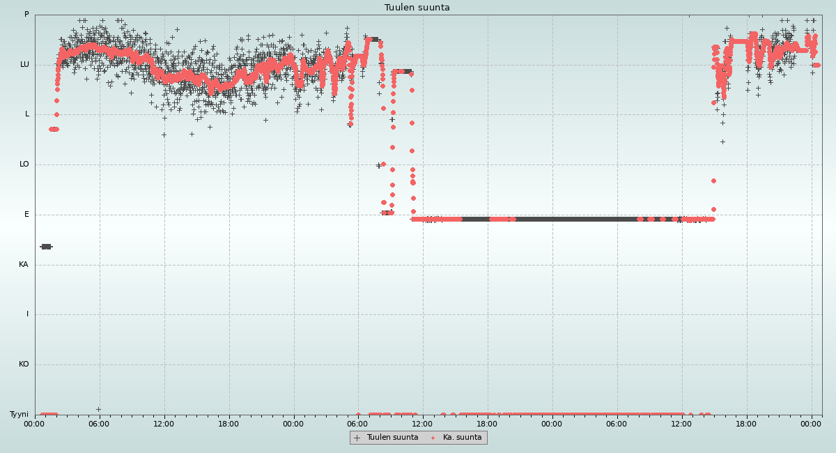Select the 'Ka. suunta' legend label

(462, 438)
